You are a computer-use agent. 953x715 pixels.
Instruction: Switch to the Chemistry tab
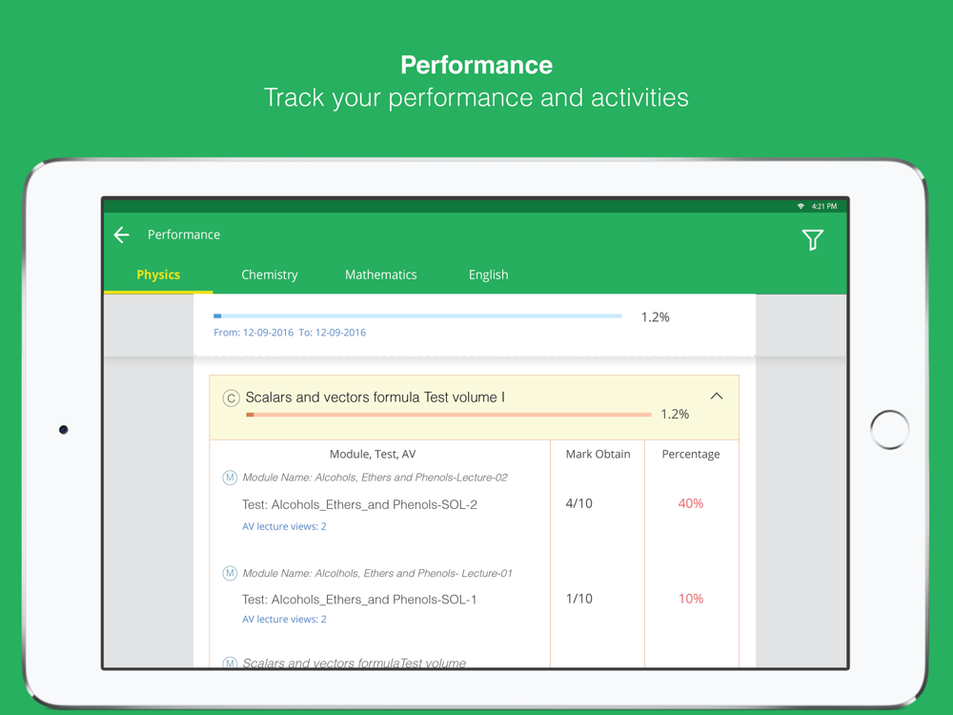coord(270,275)
